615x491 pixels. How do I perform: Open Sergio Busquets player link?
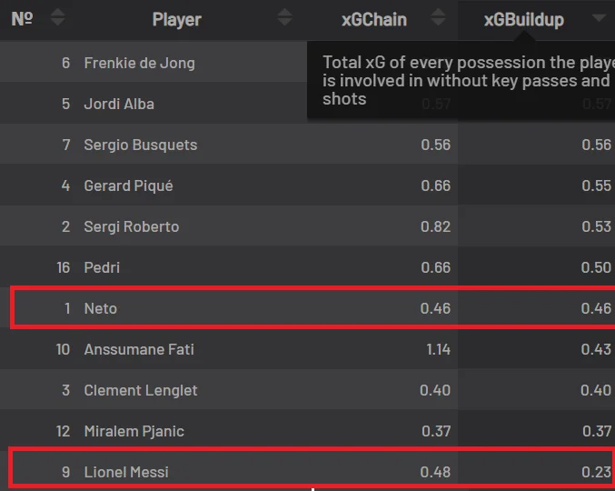tap(140, 145)
